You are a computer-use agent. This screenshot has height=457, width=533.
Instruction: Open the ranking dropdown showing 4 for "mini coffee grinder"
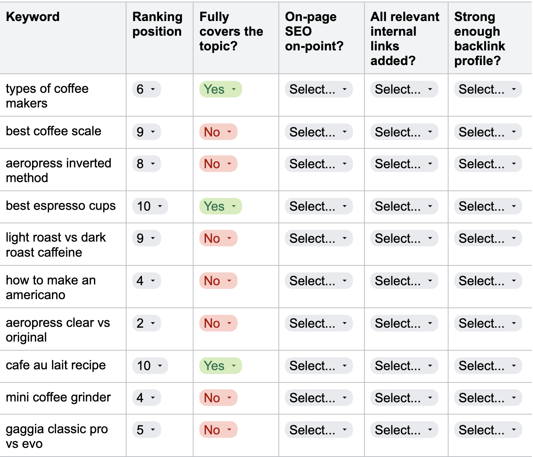click(x=146, y=397)
